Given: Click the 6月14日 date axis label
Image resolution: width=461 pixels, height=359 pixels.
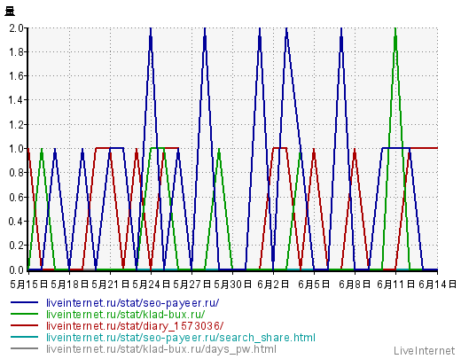Looking at the screenshot, I should (437, 285).
